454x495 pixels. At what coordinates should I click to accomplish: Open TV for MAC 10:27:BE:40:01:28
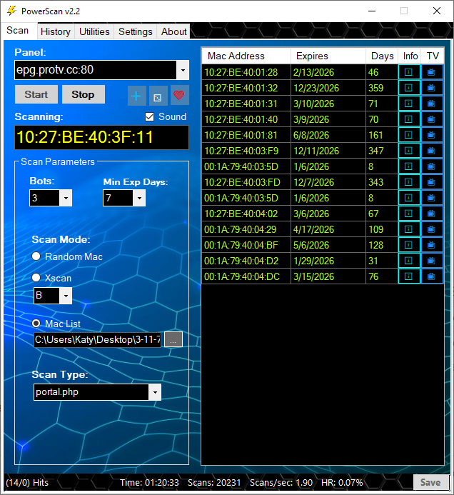(432, 72)
